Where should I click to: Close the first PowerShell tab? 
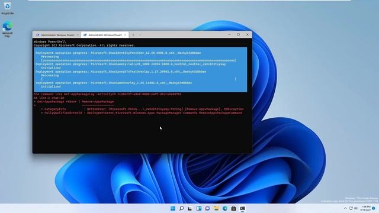coord(78,35)
